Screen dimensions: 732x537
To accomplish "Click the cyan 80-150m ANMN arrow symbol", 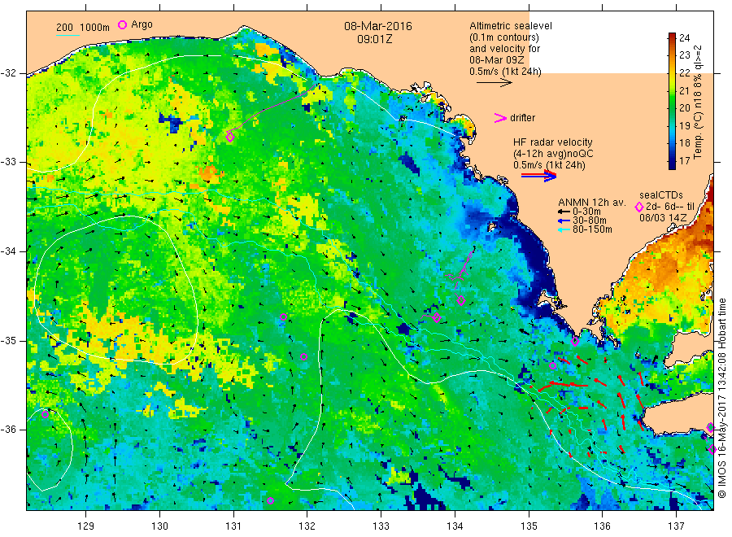I will [x=564, y=229].
